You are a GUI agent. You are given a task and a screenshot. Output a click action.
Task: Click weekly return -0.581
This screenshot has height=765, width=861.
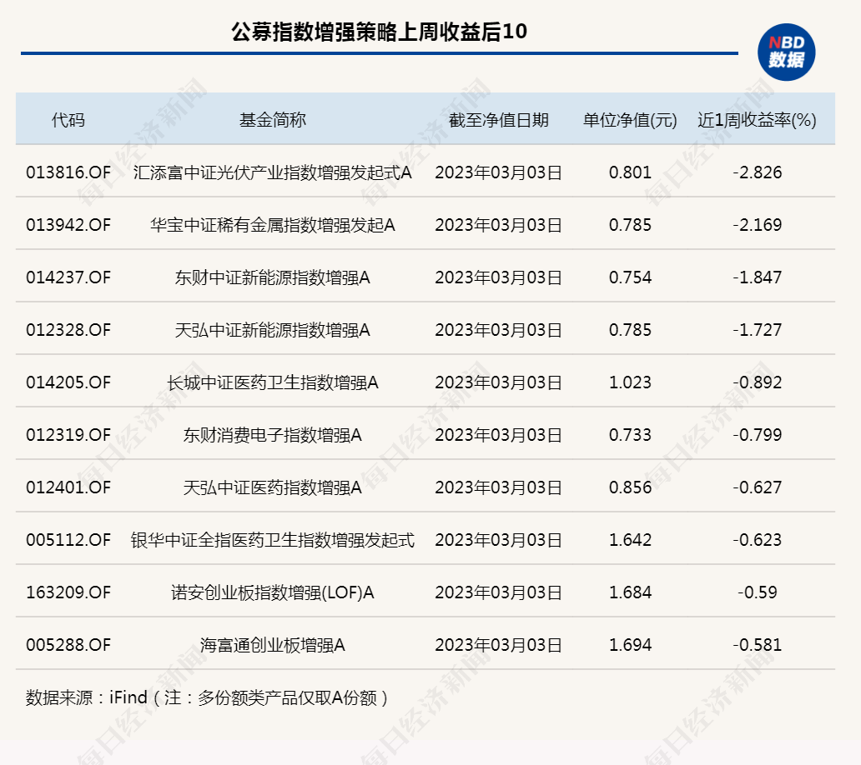coord(758,645)
